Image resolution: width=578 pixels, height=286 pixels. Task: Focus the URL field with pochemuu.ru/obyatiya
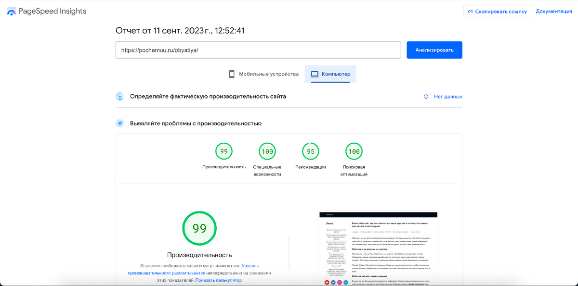pyautogui.click(x=258, y=50)
